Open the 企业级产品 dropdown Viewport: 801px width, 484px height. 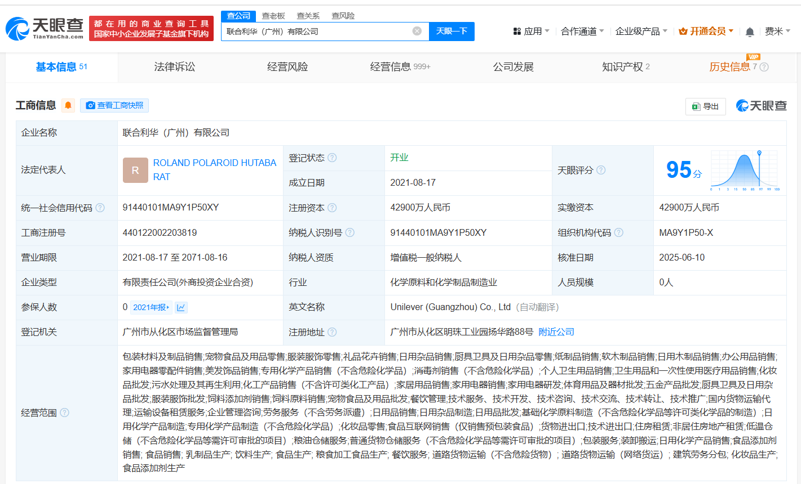click(641, 32)
